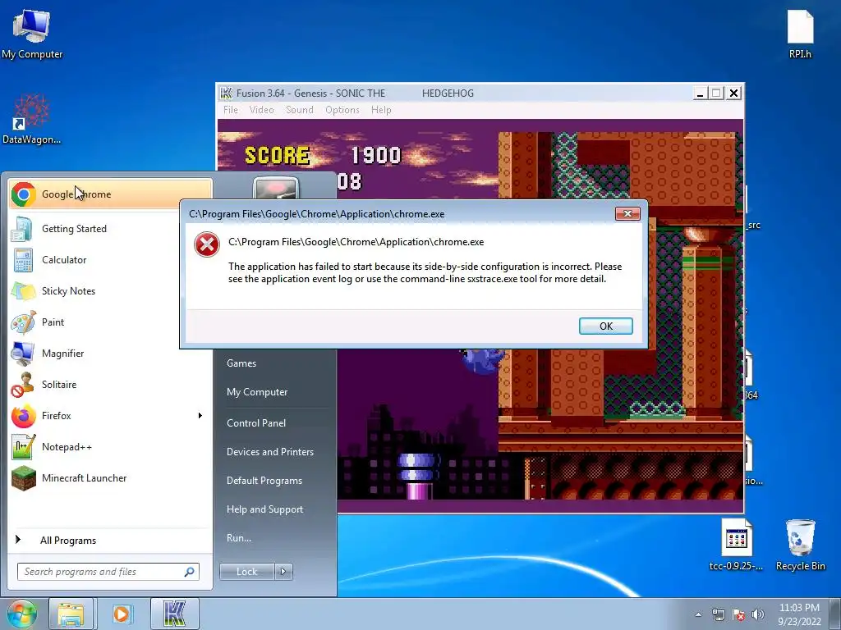Viewport: 841px width, 630px height.
Task: Open the Calculator app icon
Action: [23, 260]
